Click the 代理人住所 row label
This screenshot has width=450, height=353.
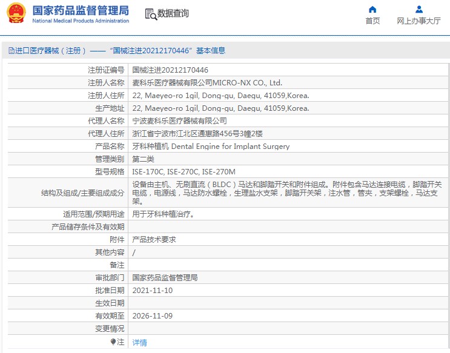pyautogui.click(x=106, y=134)
